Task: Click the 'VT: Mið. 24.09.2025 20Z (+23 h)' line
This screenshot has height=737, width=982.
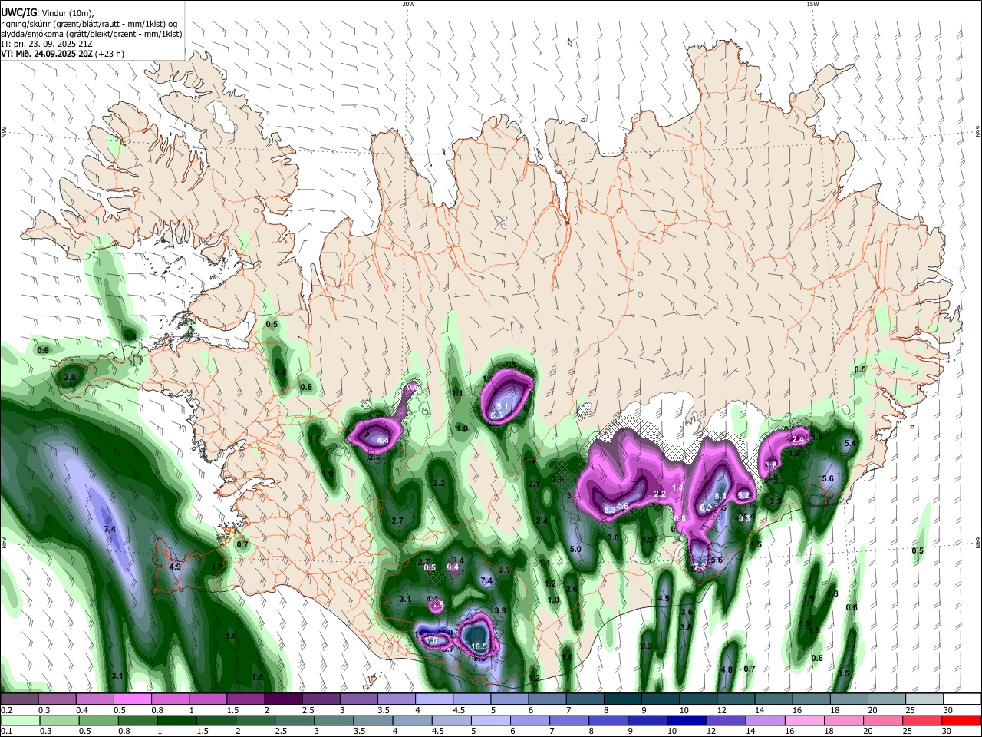Action: click(x=62, y=54)
